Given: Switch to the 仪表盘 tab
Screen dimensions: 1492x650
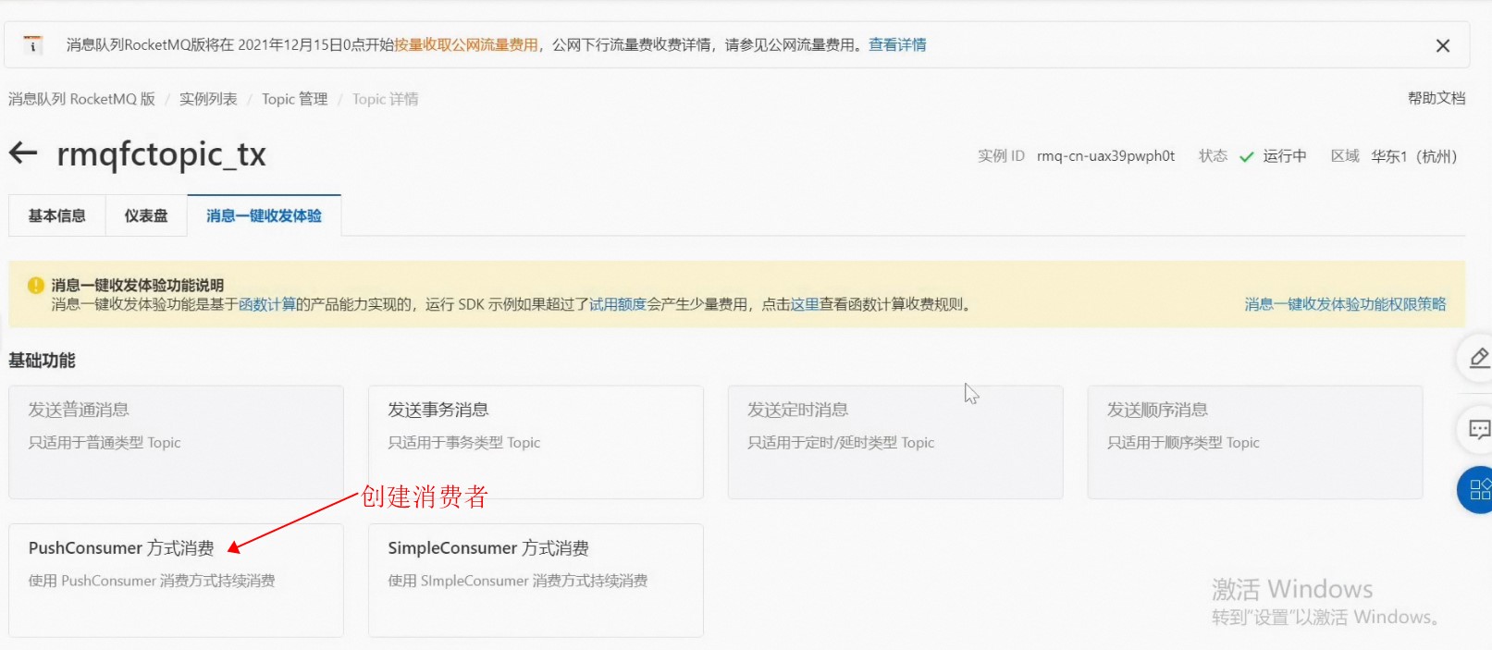Looking at the screenshot, I should point(146,215).
